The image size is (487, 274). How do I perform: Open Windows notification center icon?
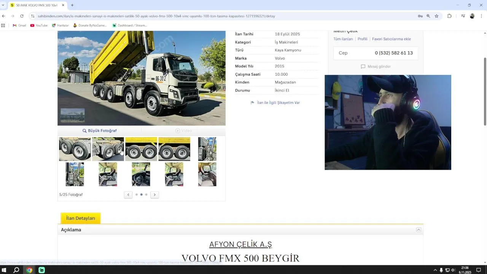479,270
